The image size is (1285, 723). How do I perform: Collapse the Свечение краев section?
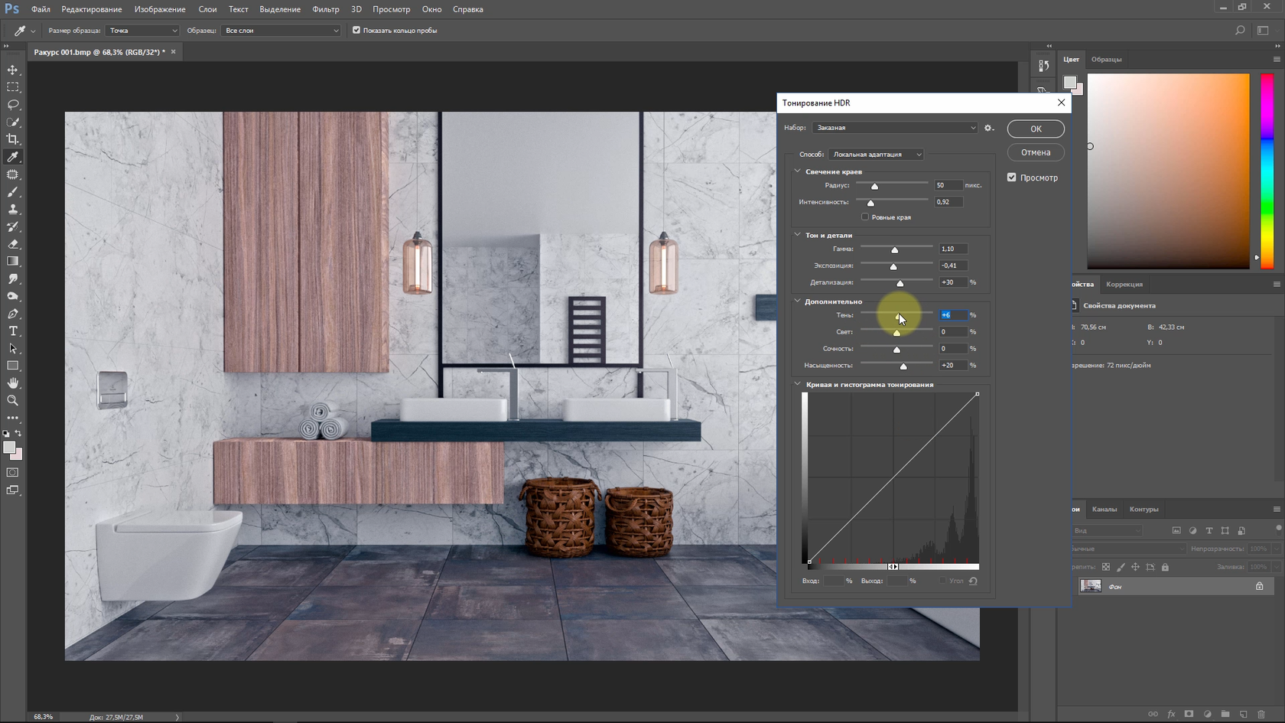click(x=797, y=171)
